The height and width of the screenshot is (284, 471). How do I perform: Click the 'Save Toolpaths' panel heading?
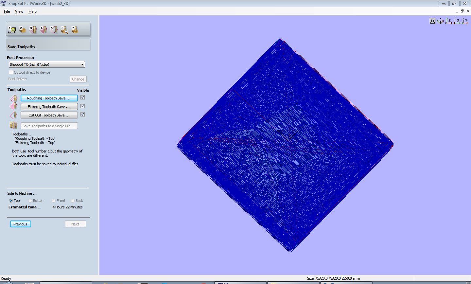click(21, 47)
